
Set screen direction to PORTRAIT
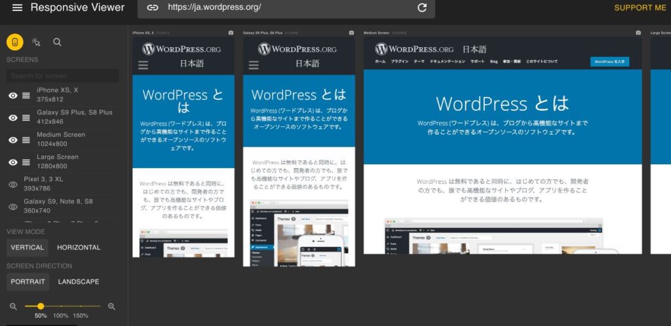(x=28, y=281)
